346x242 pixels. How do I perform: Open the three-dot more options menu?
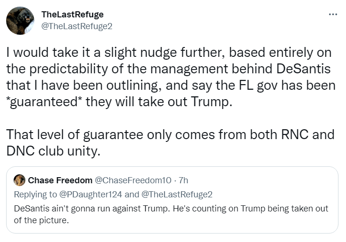333,15
